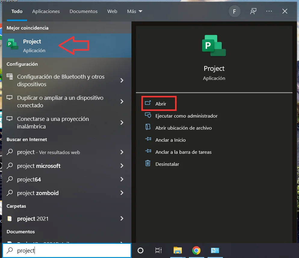Expand project Ver resultados web arrow

pos(122,152)
